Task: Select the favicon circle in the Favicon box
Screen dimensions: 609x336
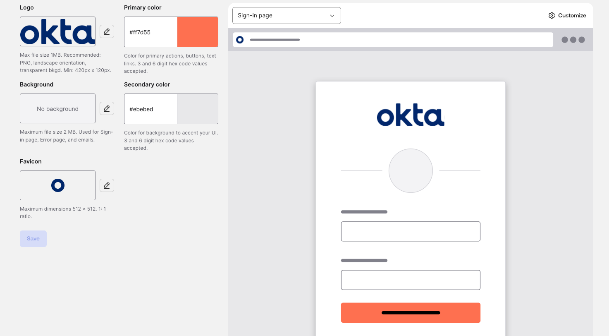Action: [x=58, y=185]
